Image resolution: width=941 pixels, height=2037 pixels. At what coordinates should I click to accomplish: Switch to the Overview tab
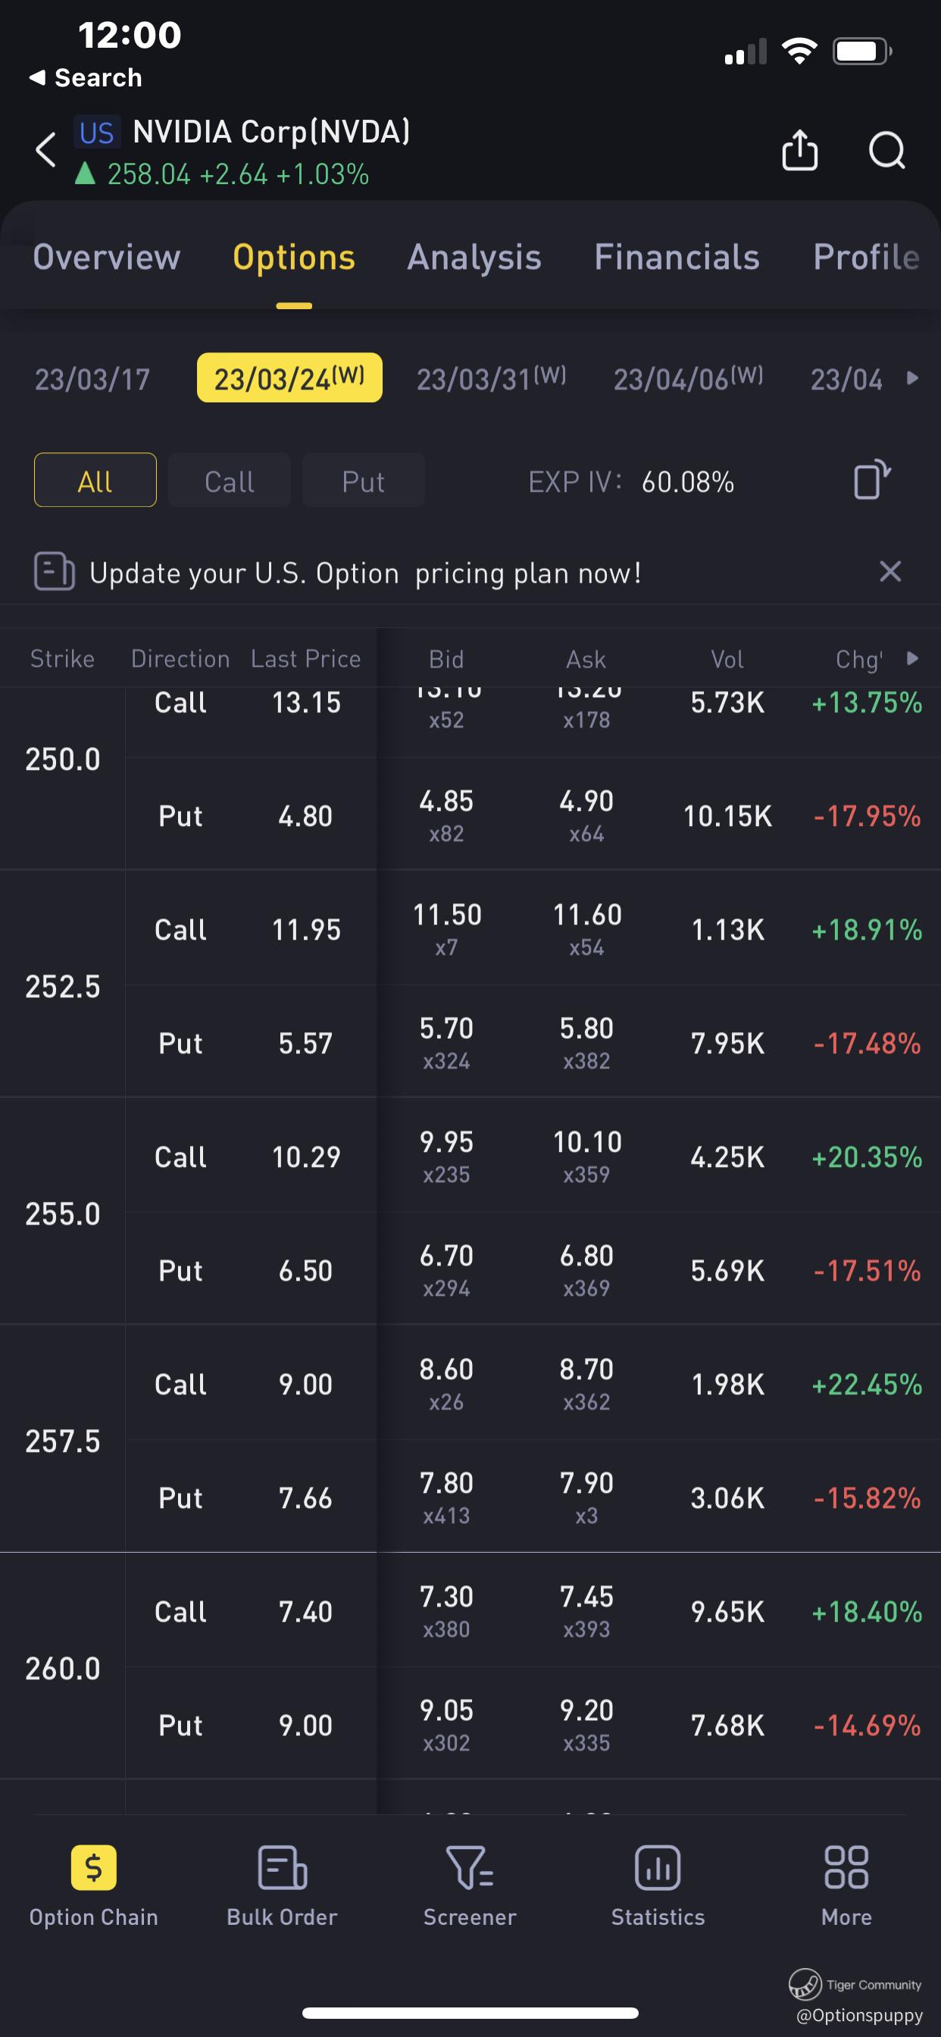click(107, 258)
